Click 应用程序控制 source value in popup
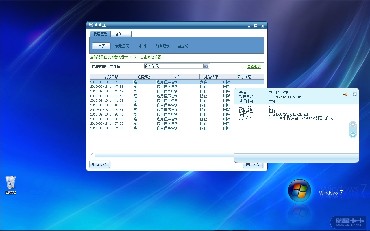The height and width of the screenshot is (231, 370). [279, 92]
